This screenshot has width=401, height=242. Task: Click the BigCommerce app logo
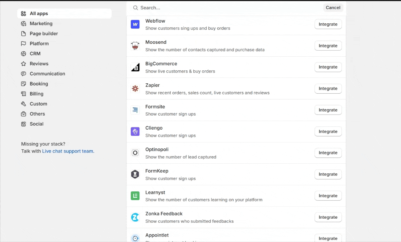(x=135, y=67)
